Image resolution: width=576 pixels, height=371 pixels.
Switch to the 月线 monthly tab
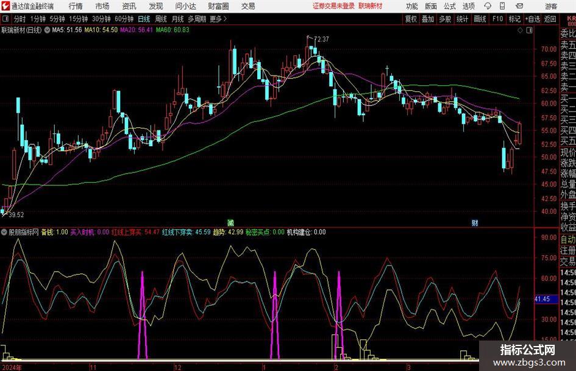178,19
